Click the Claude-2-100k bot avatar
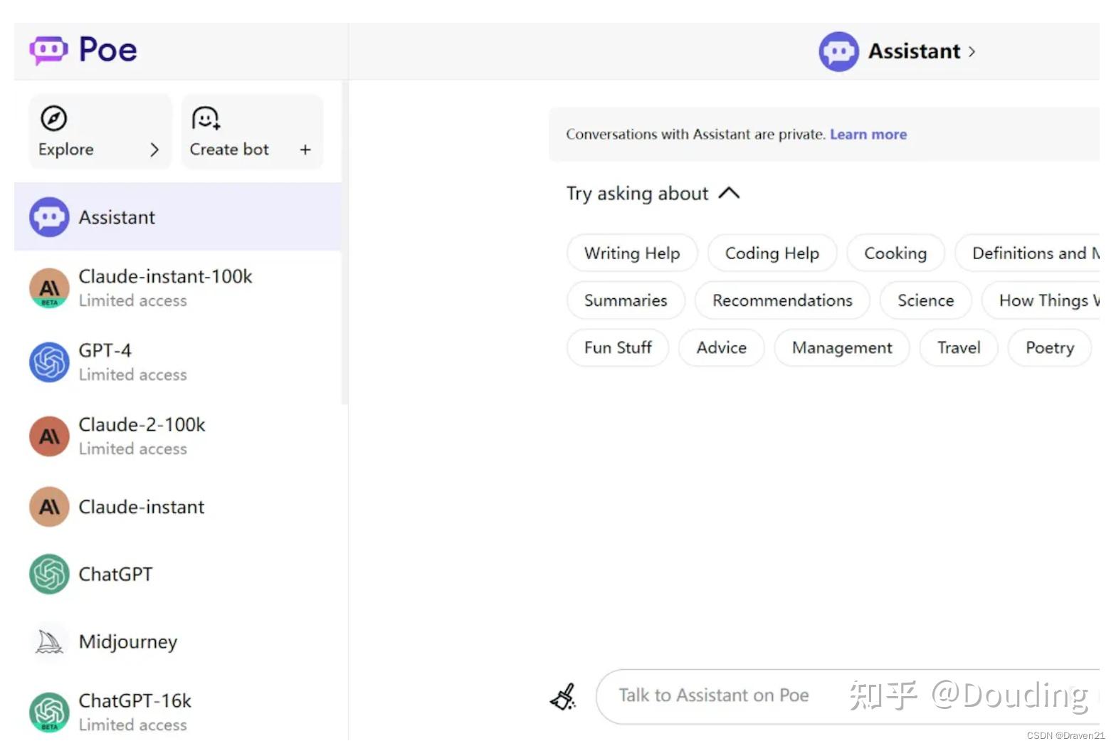The width and height of the screenshot is (1116, 746). [49, 436]
